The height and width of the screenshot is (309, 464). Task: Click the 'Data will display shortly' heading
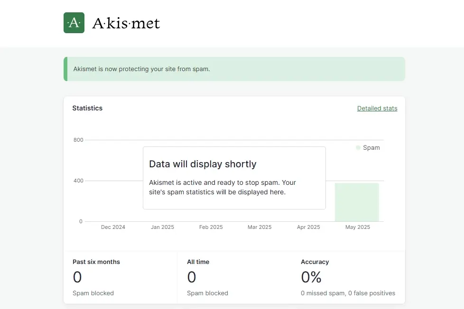pos(203,164)
